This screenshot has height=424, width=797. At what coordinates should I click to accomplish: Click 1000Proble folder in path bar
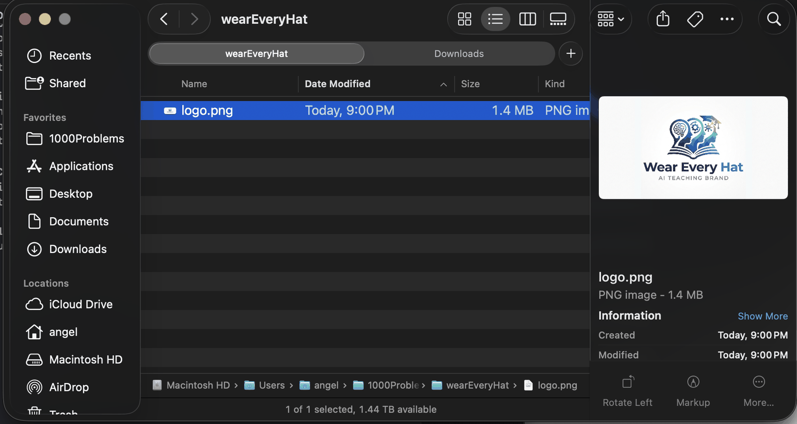pos(386,385)
